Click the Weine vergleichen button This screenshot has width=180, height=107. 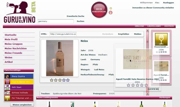click(x=22, y=105)
